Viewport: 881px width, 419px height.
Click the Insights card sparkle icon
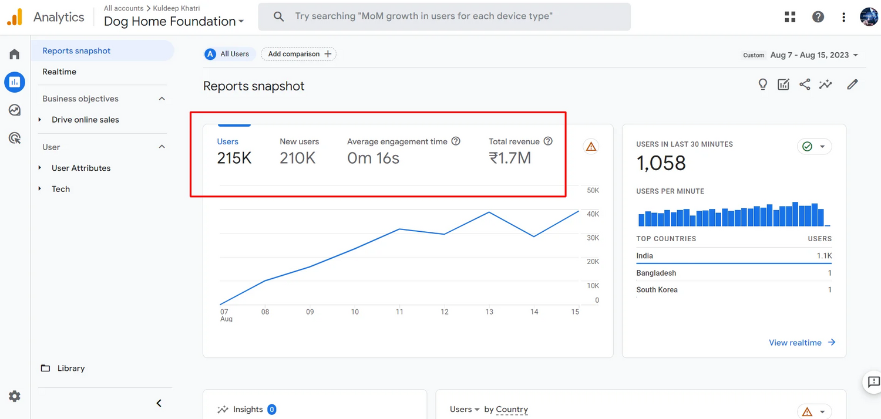223,410
